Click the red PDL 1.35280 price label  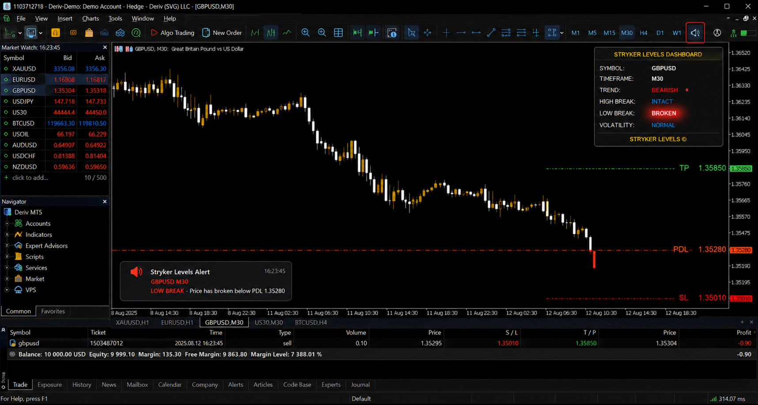click(699, 250)
